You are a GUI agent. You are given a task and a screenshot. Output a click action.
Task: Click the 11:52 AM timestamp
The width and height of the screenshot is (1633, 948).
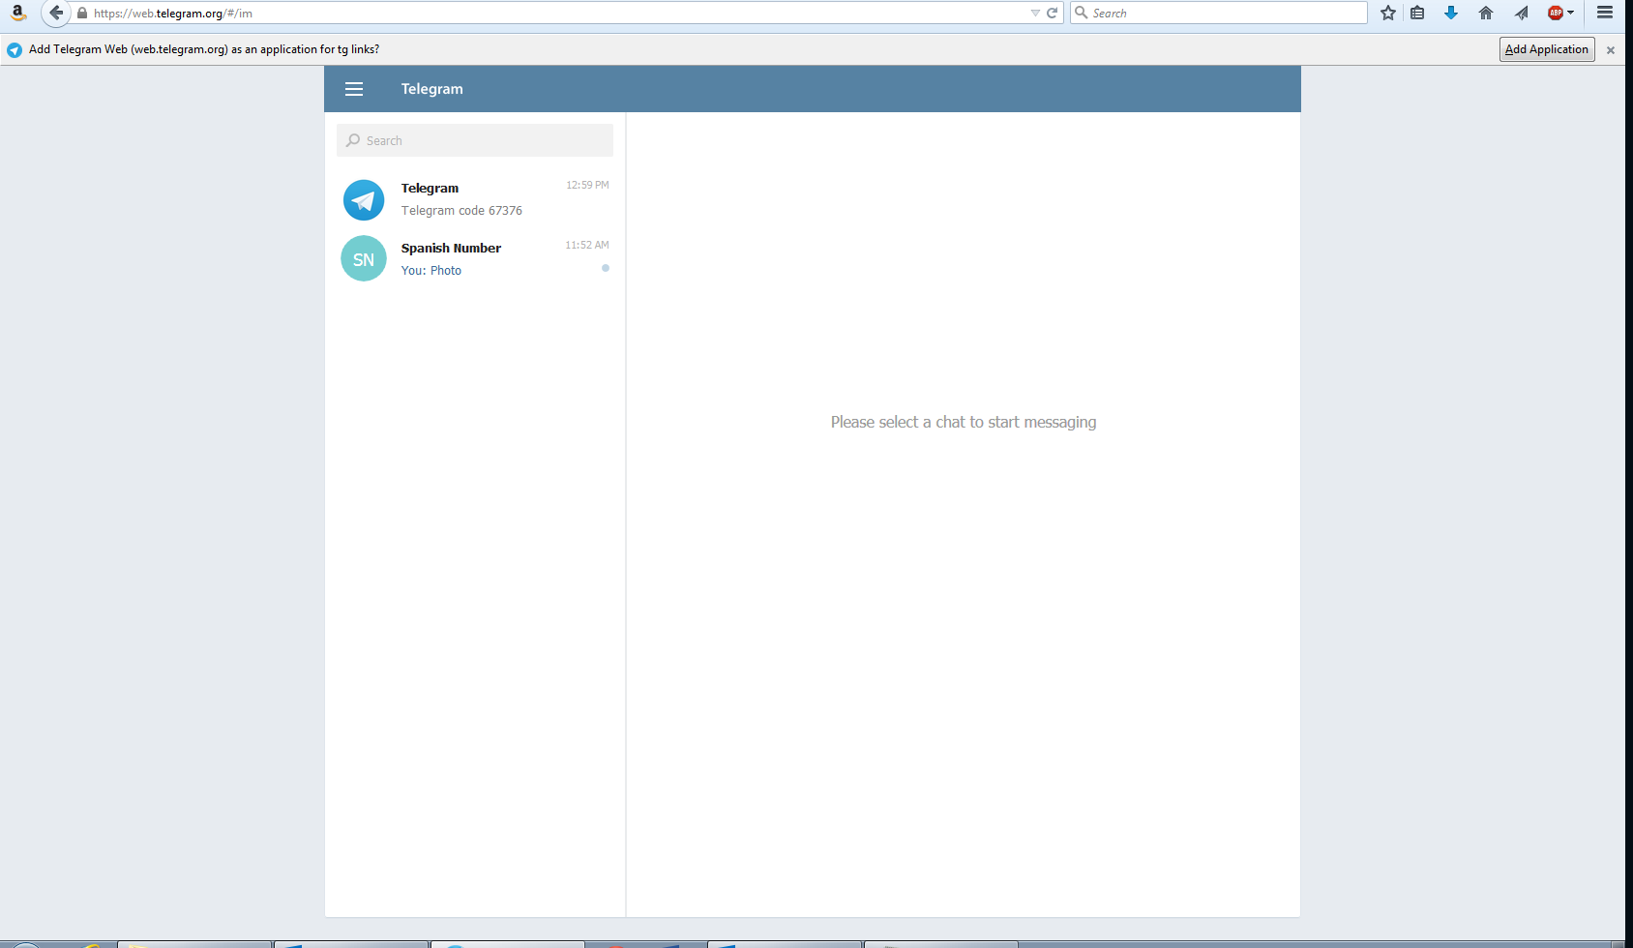tap(587, 245)
